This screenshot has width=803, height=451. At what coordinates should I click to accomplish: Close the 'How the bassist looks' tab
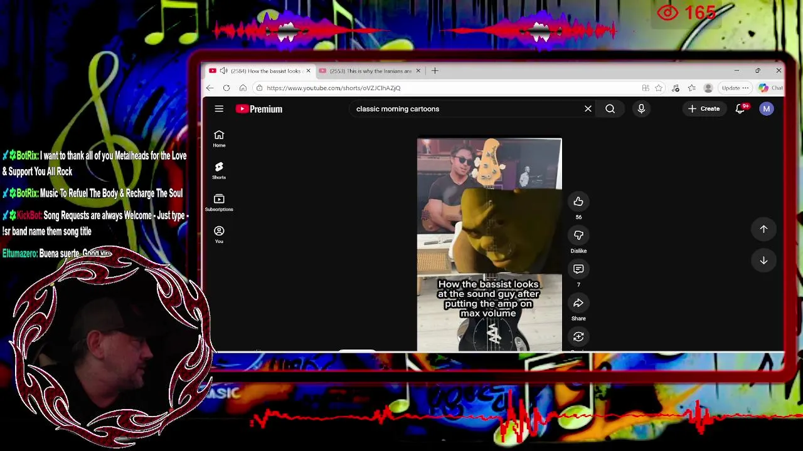click(x=308, y=71)
